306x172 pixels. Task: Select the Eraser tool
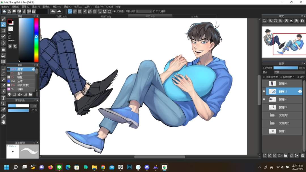(x=3, y=25)
